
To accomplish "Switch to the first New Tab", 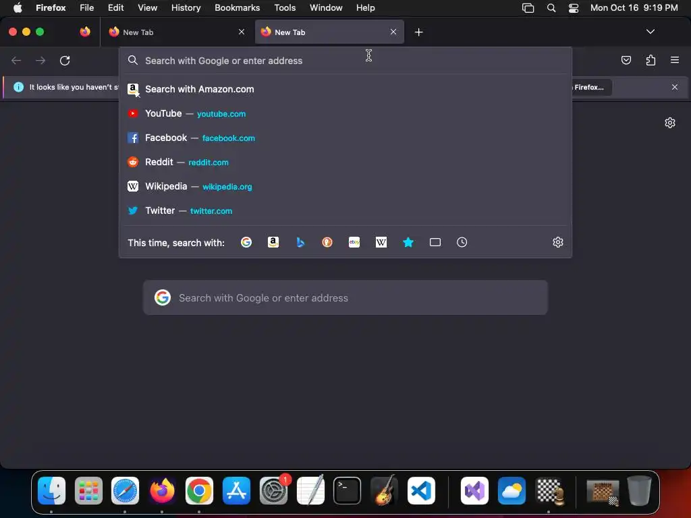I will click(177, 32).
